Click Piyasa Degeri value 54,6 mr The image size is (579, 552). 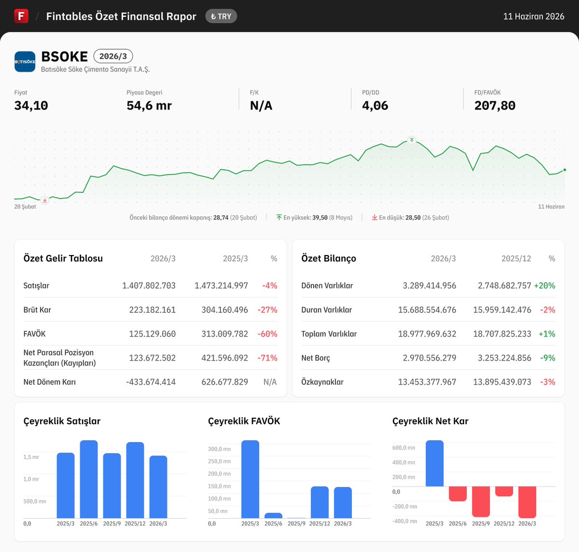point(149,106)
